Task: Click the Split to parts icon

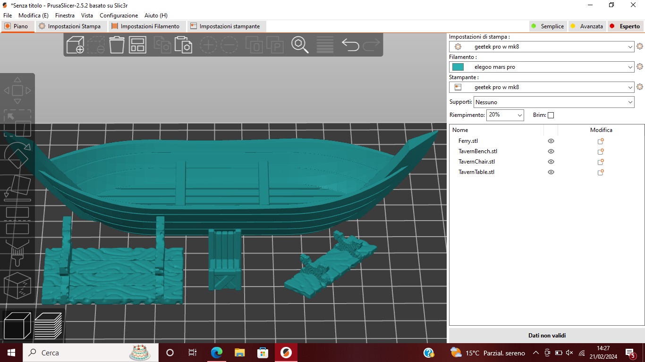Action: pyautogui.click(x=275, y=45)
